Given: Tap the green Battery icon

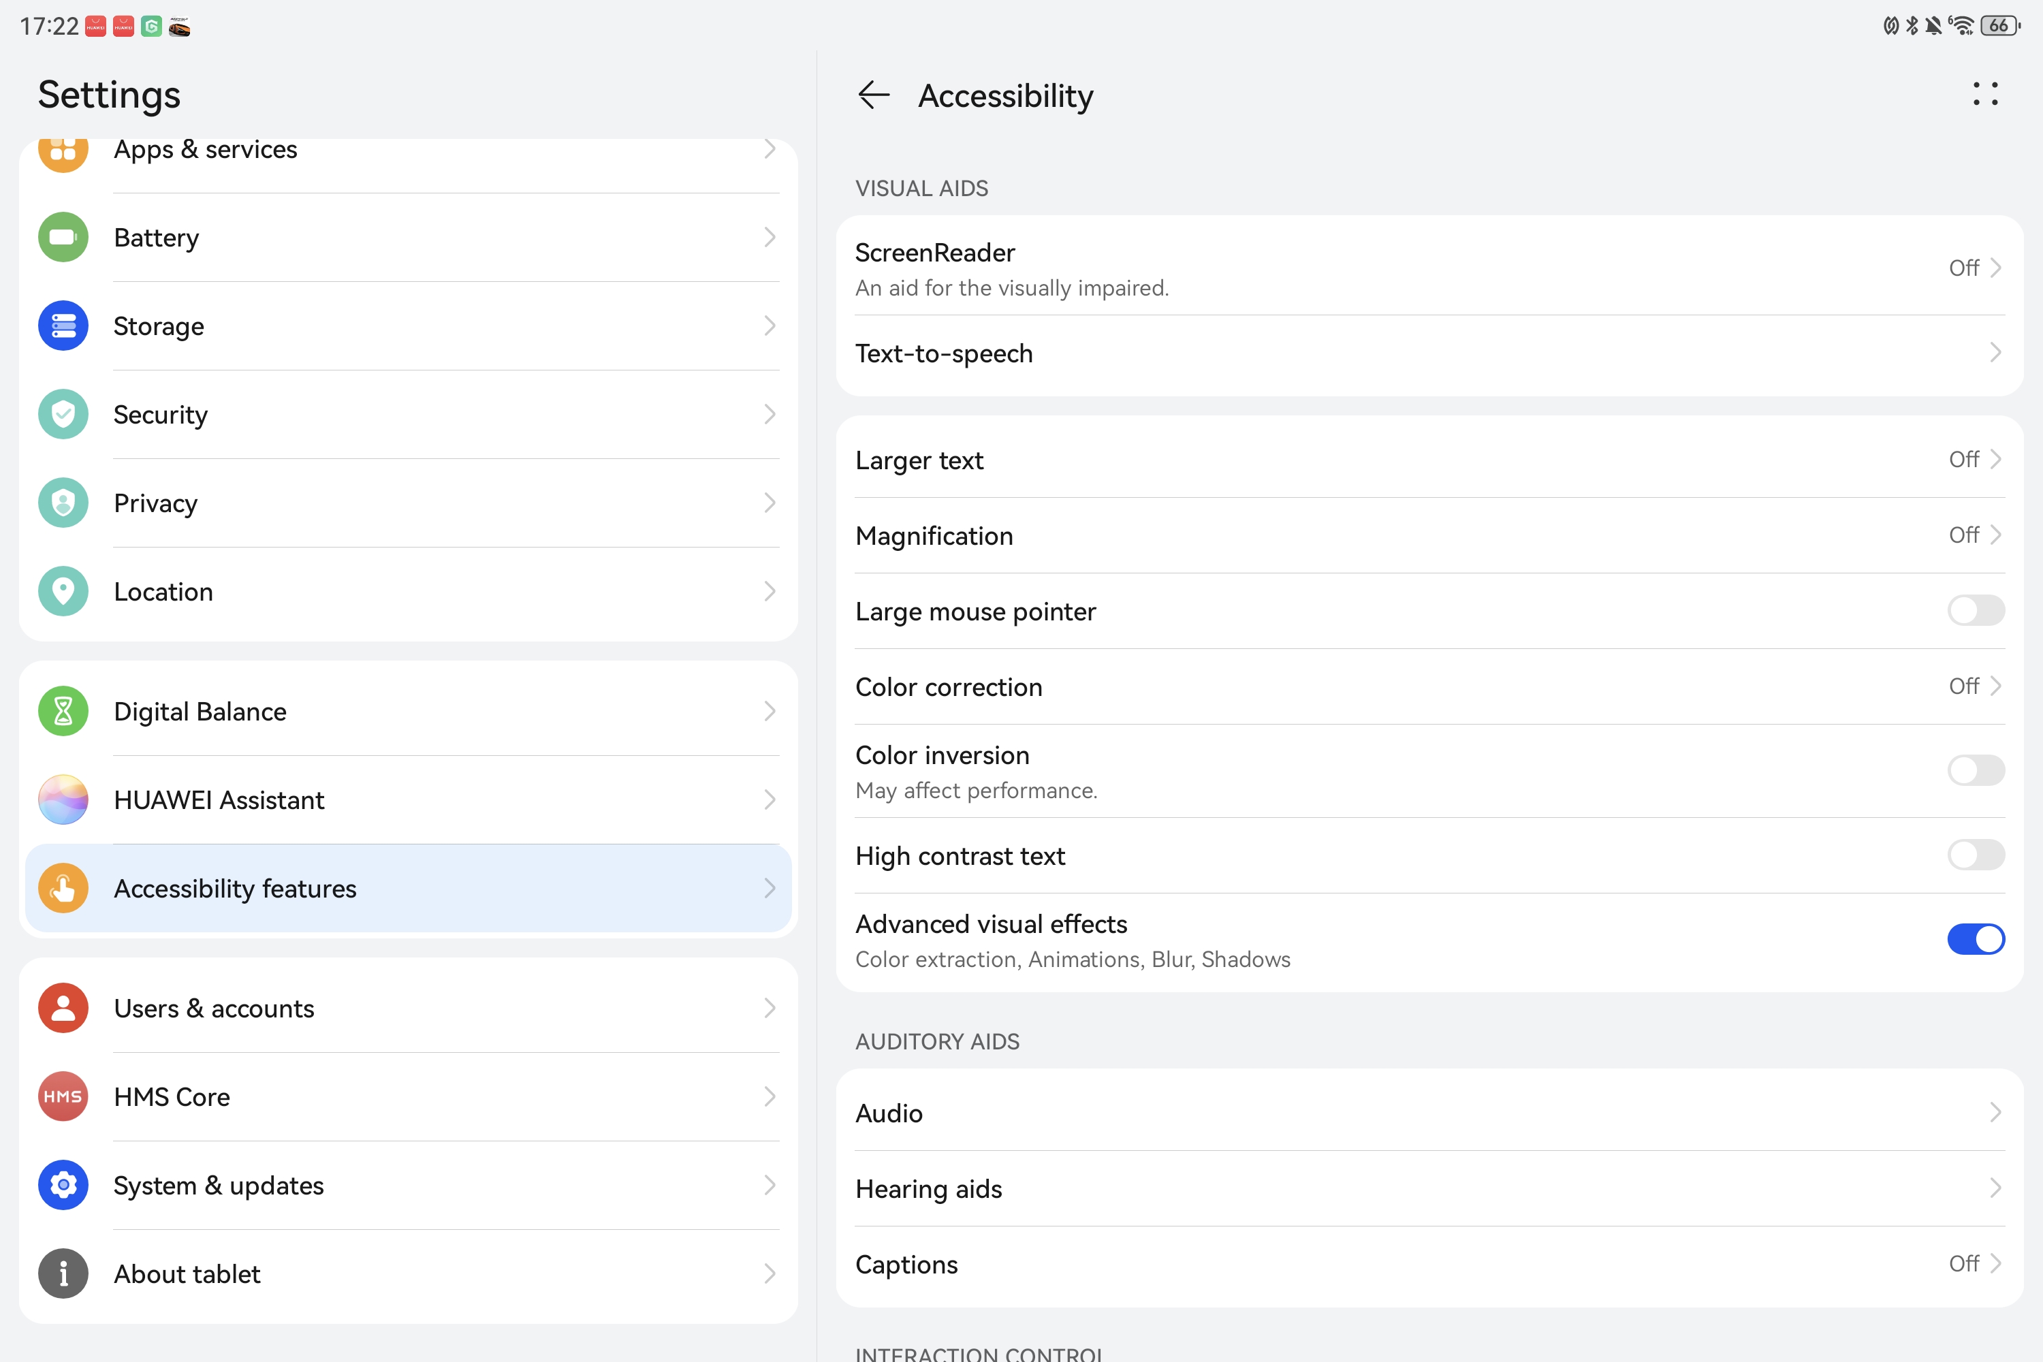Looking at the screenshot, I should (x=63, y=237).
